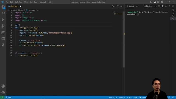Click the VS Code logo menu icon
This screenshot has width=176, height=99.
(2, 2)
